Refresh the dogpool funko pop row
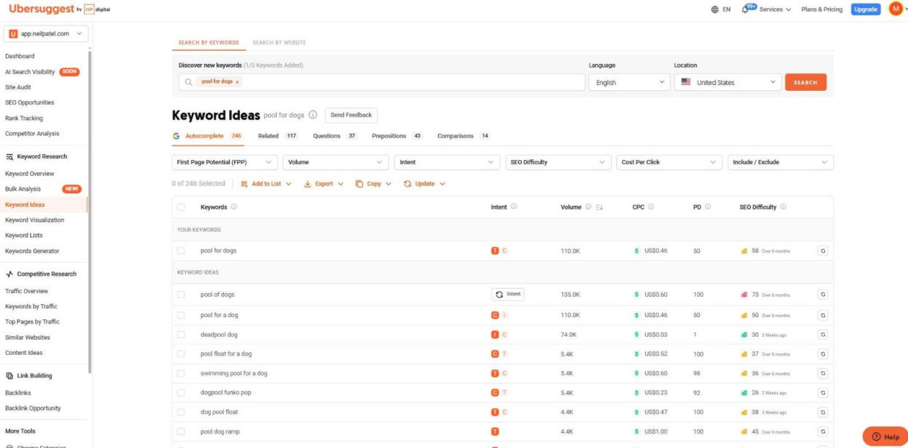This screenshot has height=448, width=908. pos(823,393)
